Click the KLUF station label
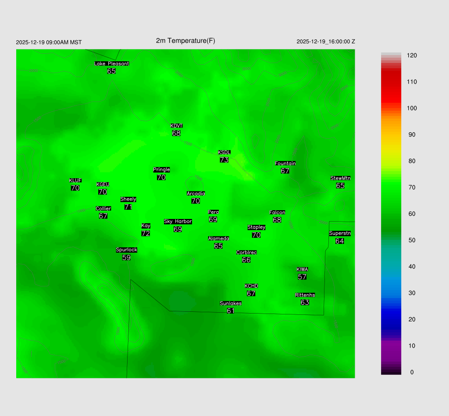Screen dimensions: 449x416 pos(75,180)
